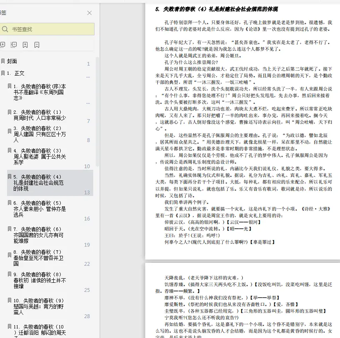The height and width of the screenshot is (338, 340).
Task: Click bookmark icon beside 失败者的春秋（3）
Action: coord(10,150)
